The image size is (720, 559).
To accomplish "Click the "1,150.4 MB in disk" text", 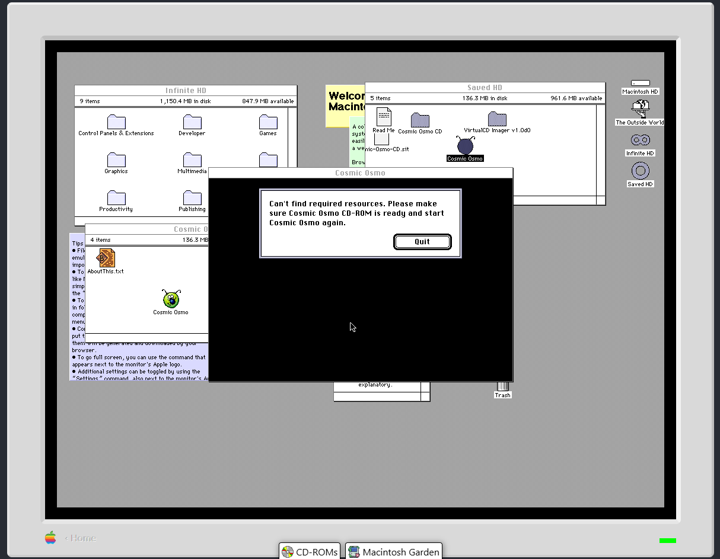I will (x=185, y=101).
